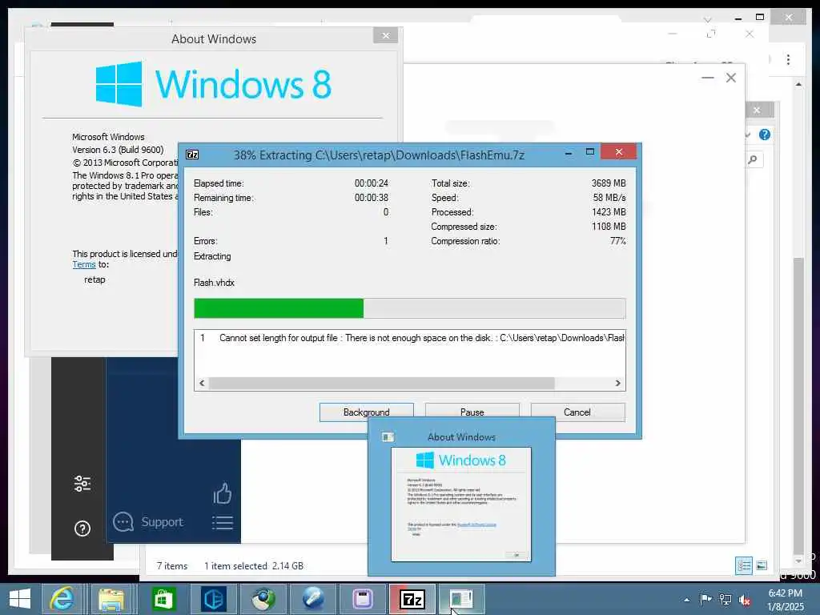Click '7 items' in Explorer status bar
The width and height of the screenshot is (820, 615).
tap(172, 566)
